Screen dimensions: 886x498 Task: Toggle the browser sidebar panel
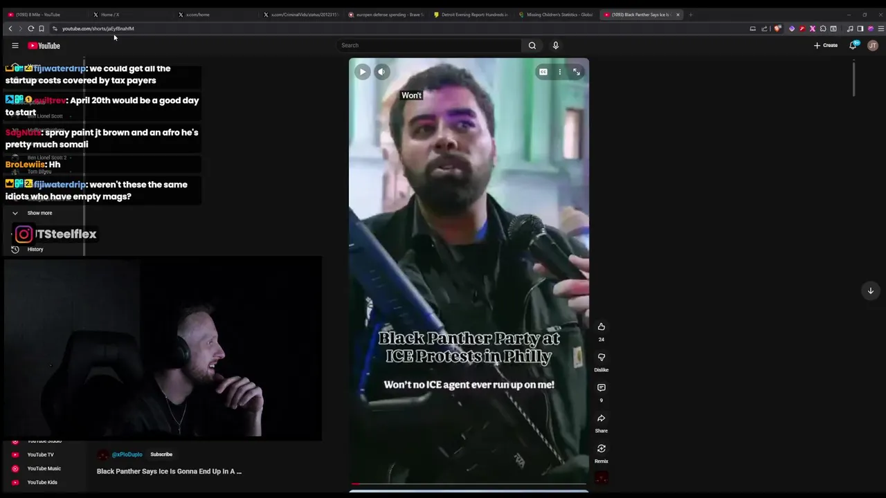click(860, 28)
